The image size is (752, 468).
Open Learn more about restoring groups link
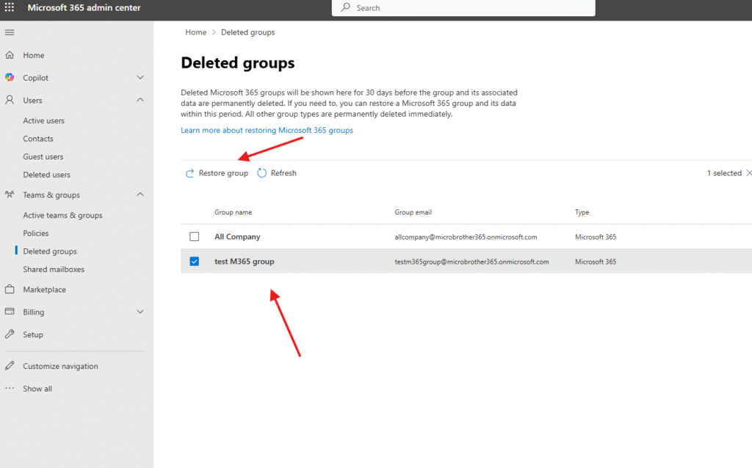point(267,130)
